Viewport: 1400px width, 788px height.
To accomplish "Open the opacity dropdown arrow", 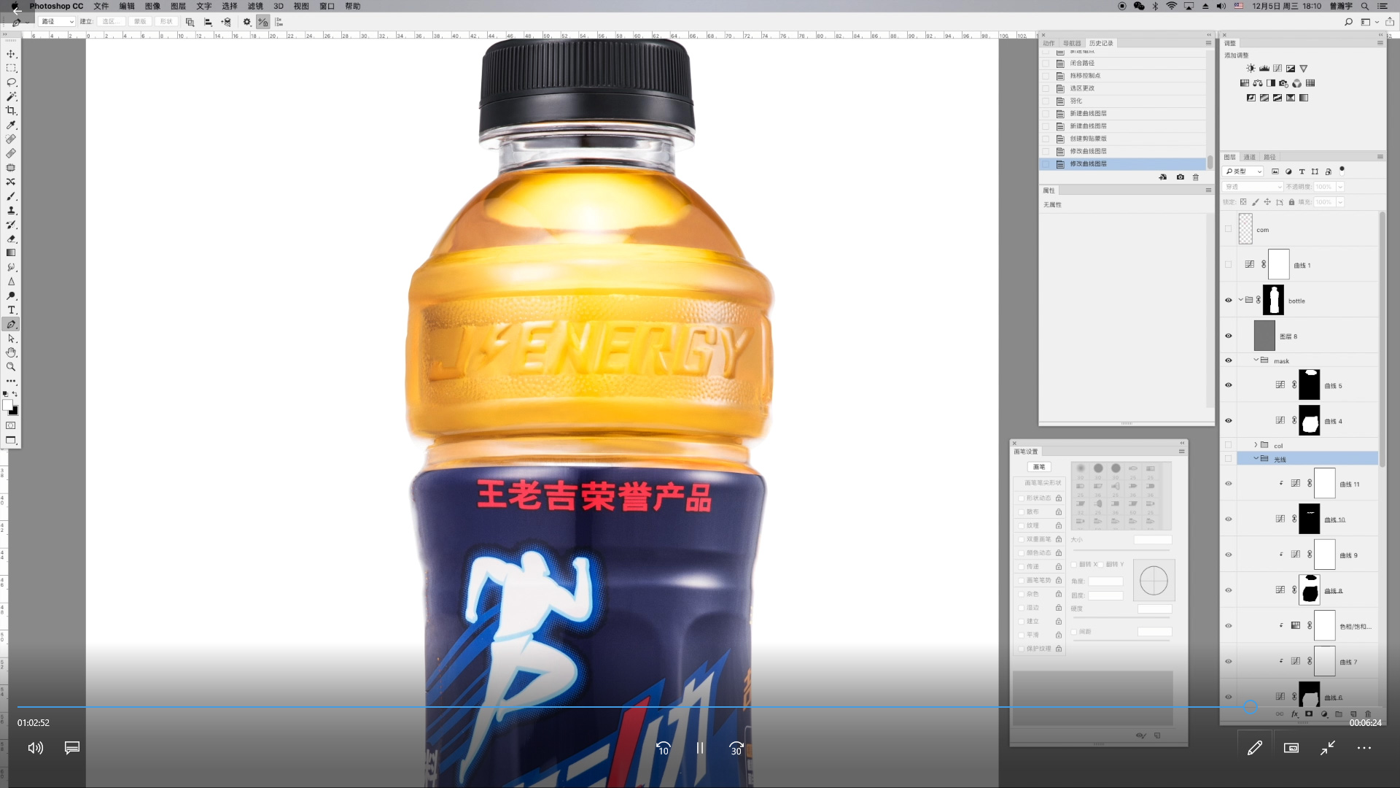I will coord(1340,187).
